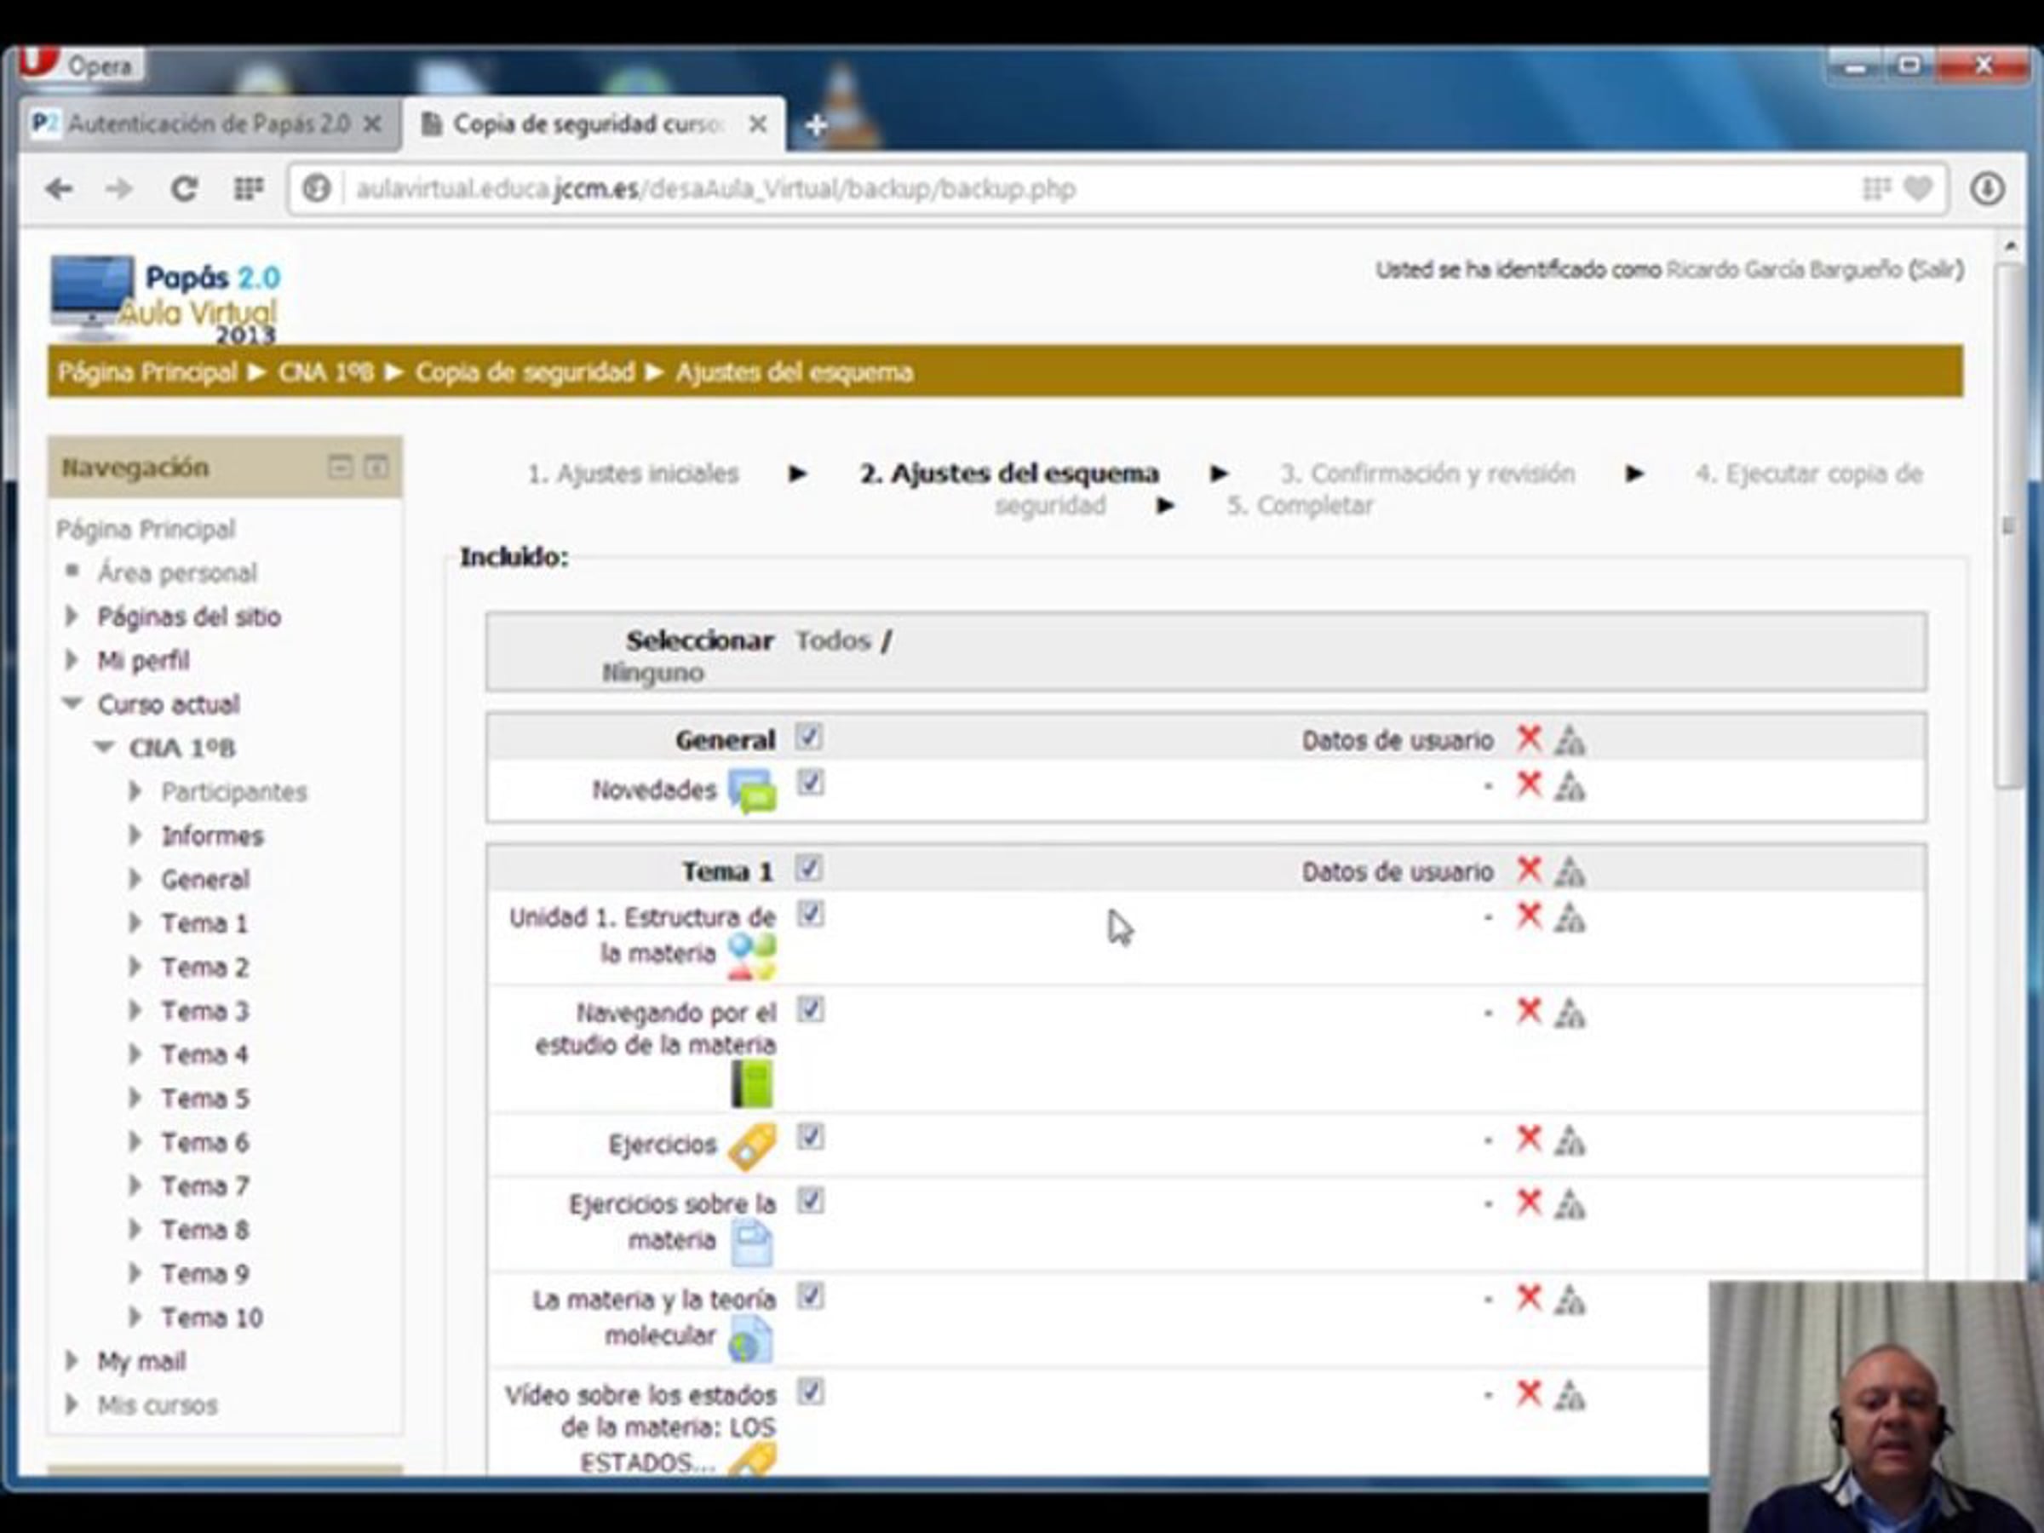Image resolution: width=2044 pixels, height=1533 pixels.
Task: Toggle La materia y la teoría molecular checkbox
Action: coord(811,1296)
